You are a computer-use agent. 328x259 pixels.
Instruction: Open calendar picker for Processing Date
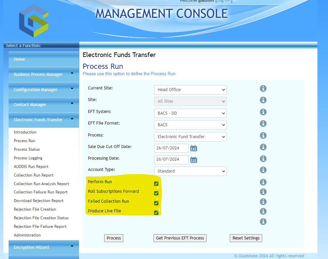[x=193, y=160]
